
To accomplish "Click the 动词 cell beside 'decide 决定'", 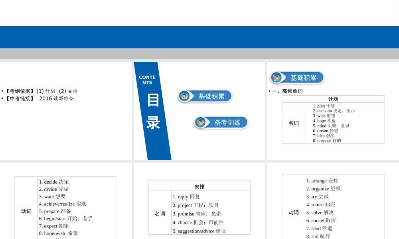I will [x=26, y=211].
